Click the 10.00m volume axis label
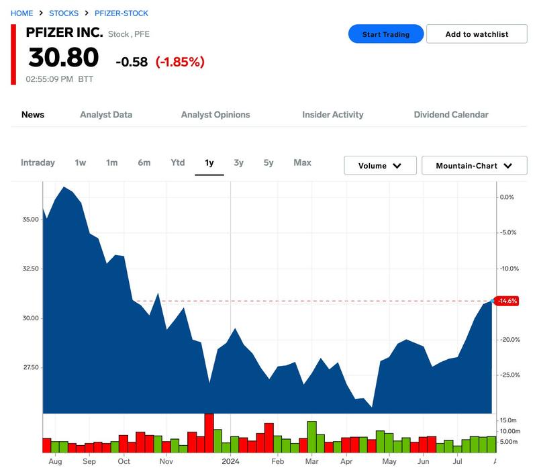 (510, 431)
